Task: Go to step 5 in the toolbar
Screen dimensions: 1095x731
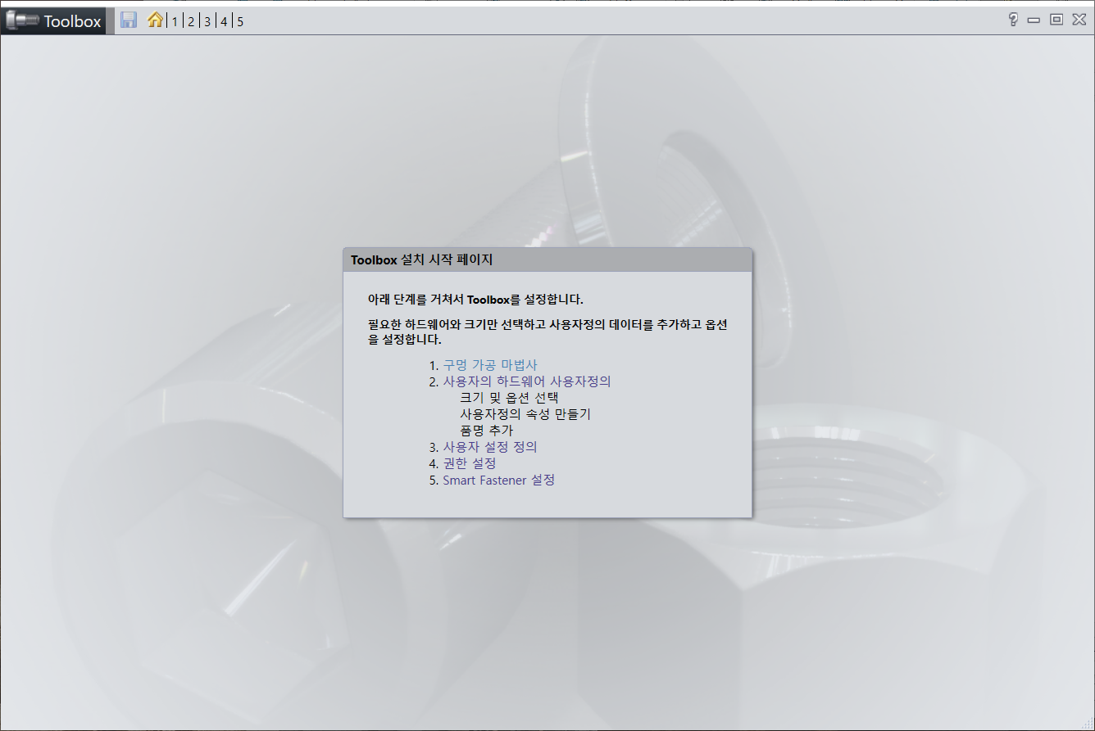Action: (239, 21)
